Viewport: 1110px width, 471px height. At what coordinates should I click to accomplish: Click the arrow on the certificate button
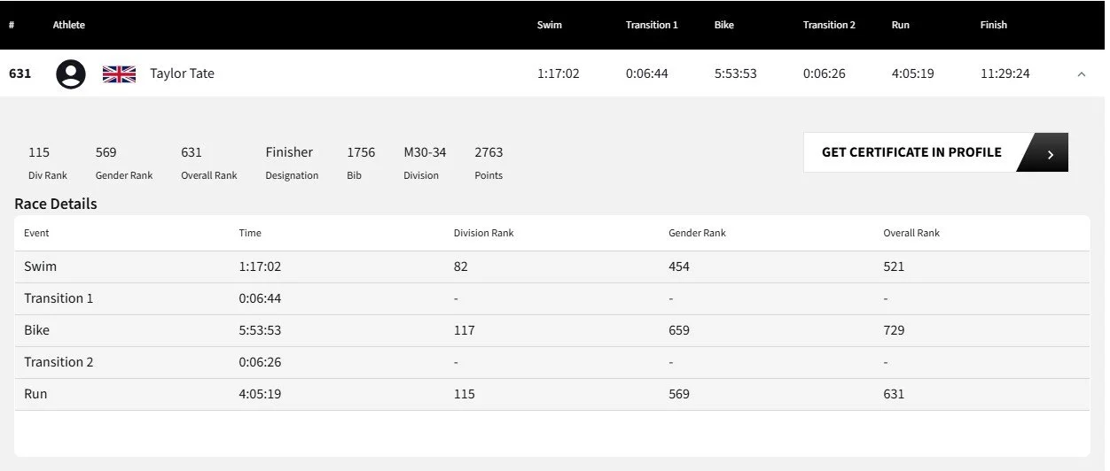click(1050, 153)
